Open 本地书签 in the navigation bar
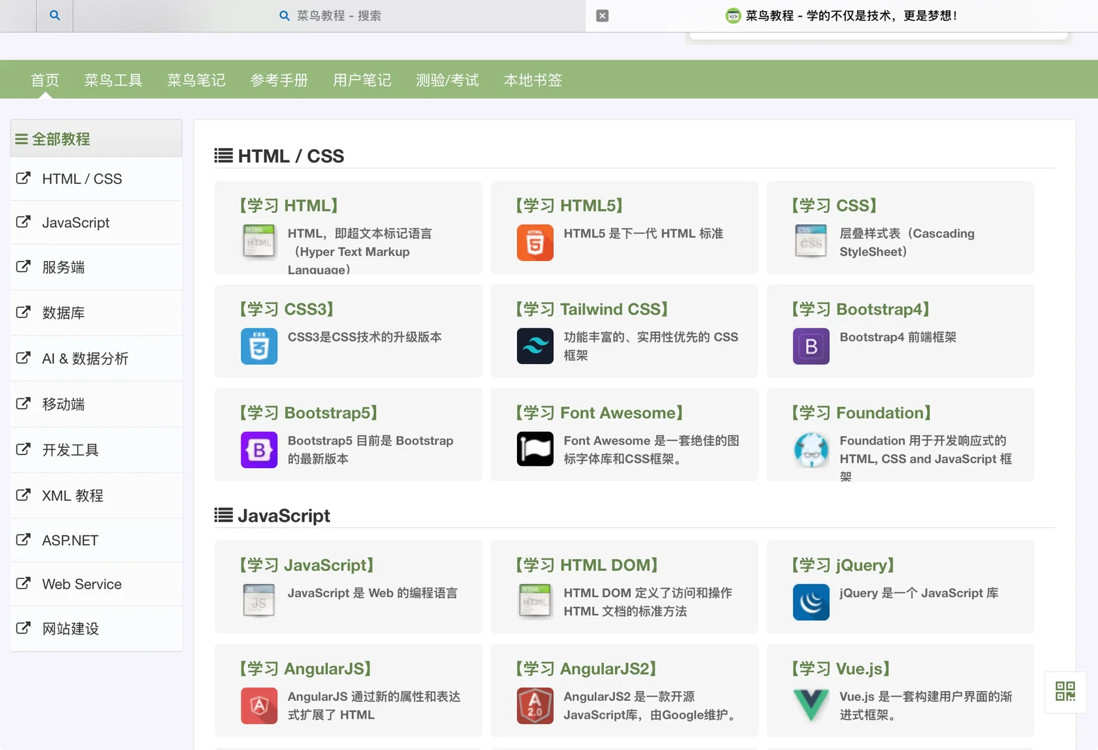The height and width of the screenshot is (750, 1098). tap(533, 80)
